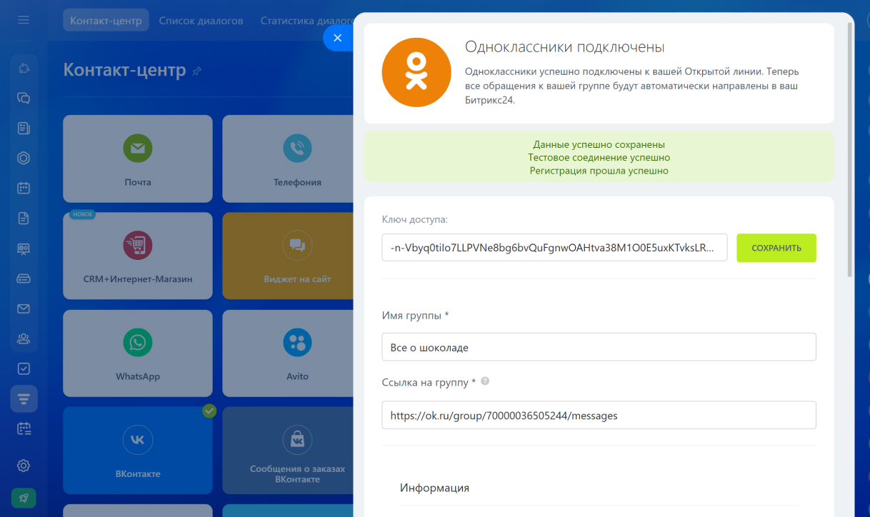Click the Тестовое соединение успешно message
870x517 pixels.
(x=599, y=157)
